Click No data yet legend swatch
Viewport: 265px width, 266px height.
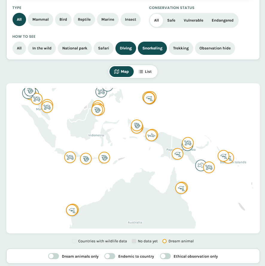(x=134, y=241)
